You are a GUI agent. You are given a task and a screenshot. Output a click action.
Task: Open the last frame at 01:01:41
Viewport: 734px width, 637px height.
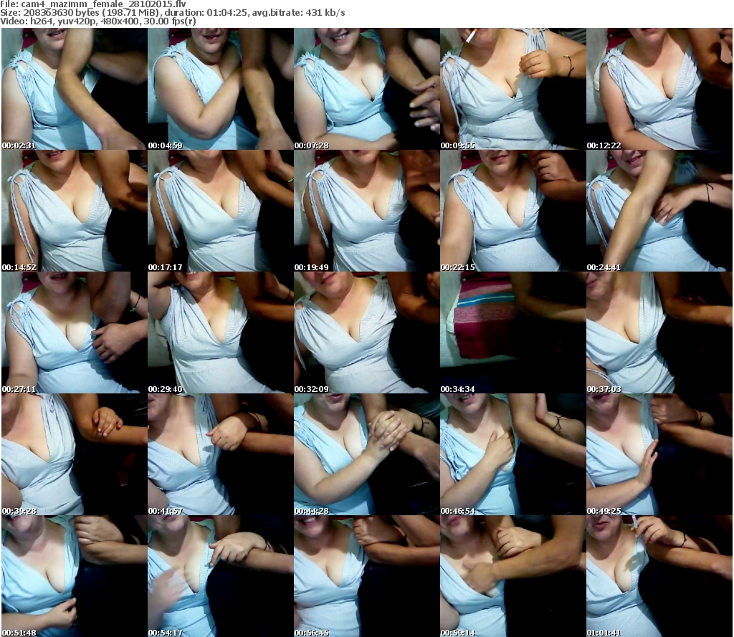[659, 576]
